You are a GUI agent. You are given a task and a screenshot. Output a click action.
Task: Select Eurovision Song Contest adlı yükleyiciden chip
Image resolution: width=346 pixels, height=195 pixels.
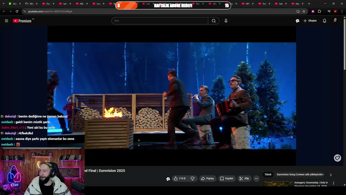coord(300,175)
